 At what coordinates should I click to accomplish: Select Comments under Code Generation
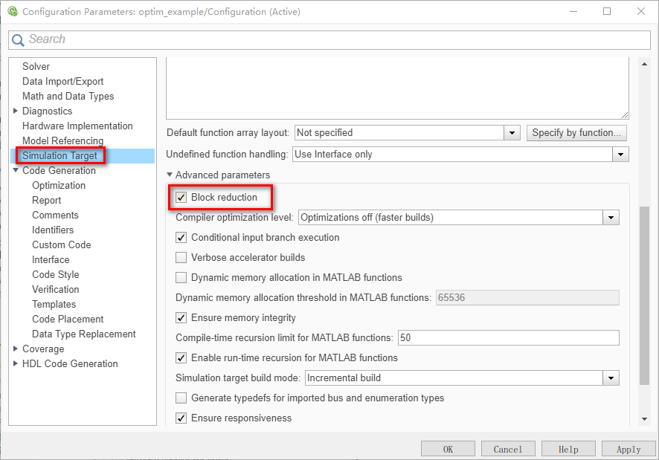click(56, 215)
